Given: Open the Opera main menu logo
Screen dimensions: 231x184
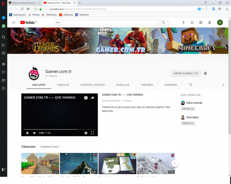Looking at the screenshot, I should 4,3.
